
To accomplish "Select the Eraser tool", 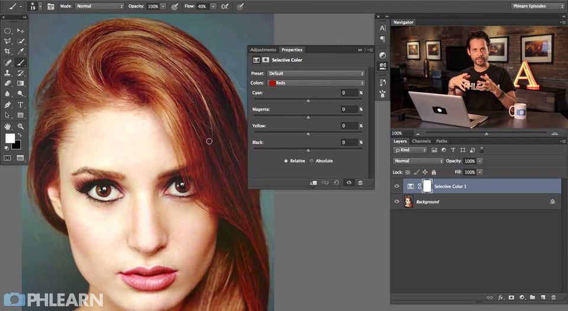I will [8, 83].
